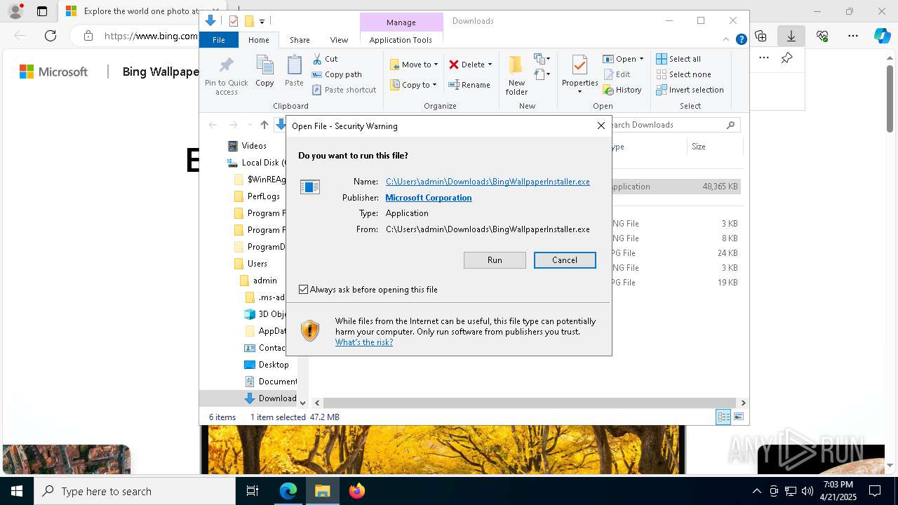Open Edge Copilot icon

tap(882, 36)
